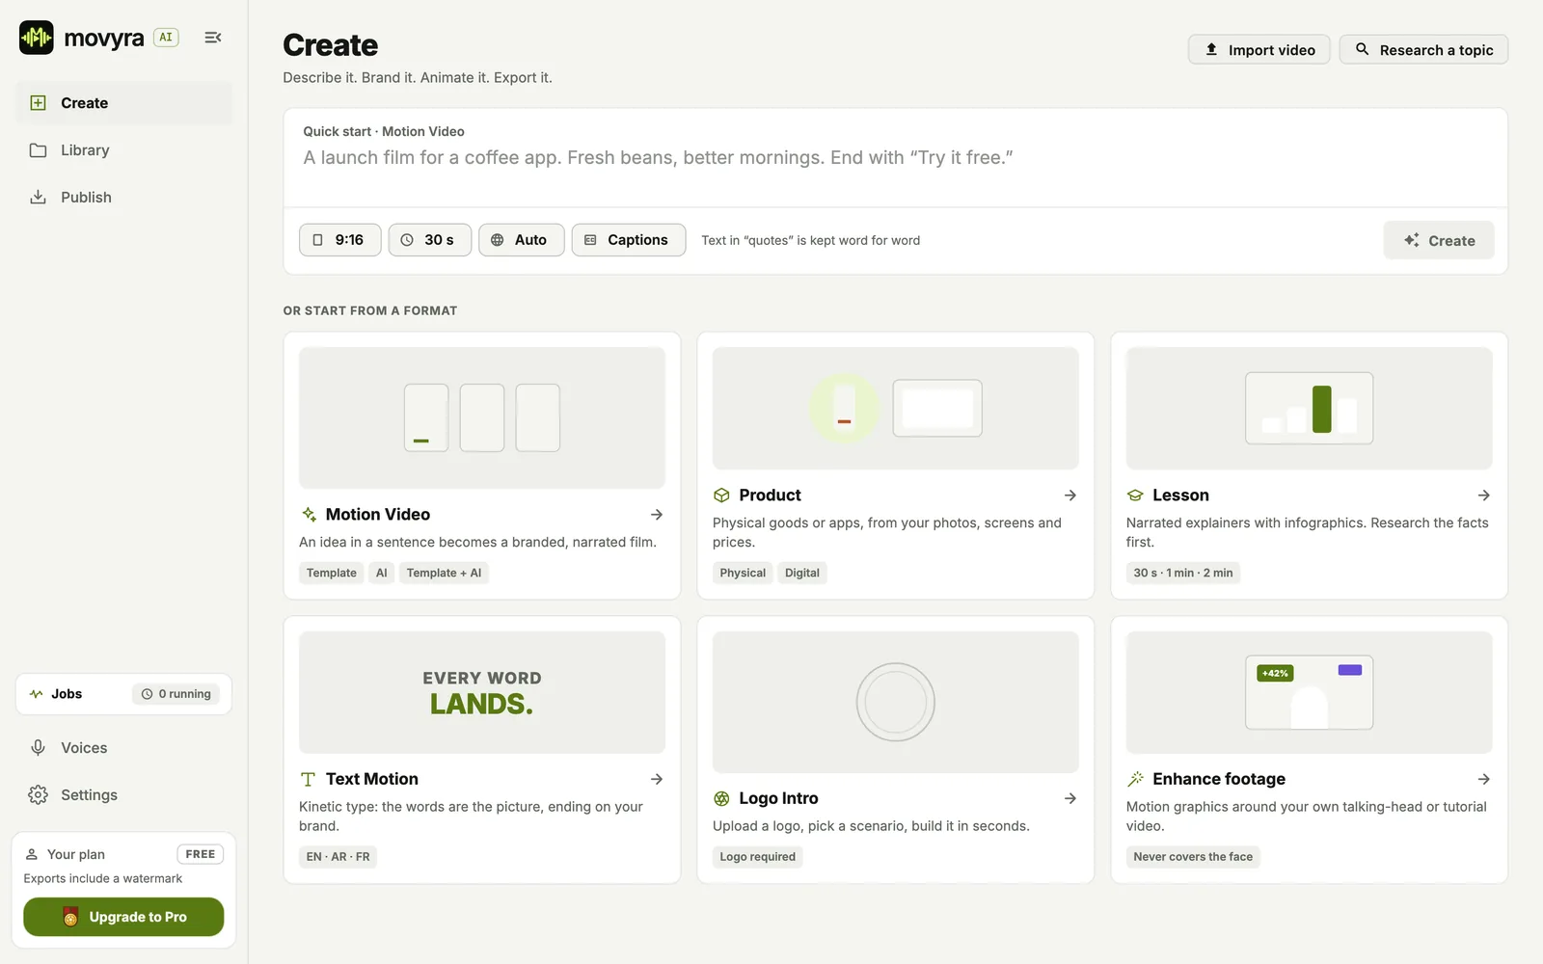Go to Publish in the sidebar
The width and height of the screenshot is (1543, 964).
[124, 198]
